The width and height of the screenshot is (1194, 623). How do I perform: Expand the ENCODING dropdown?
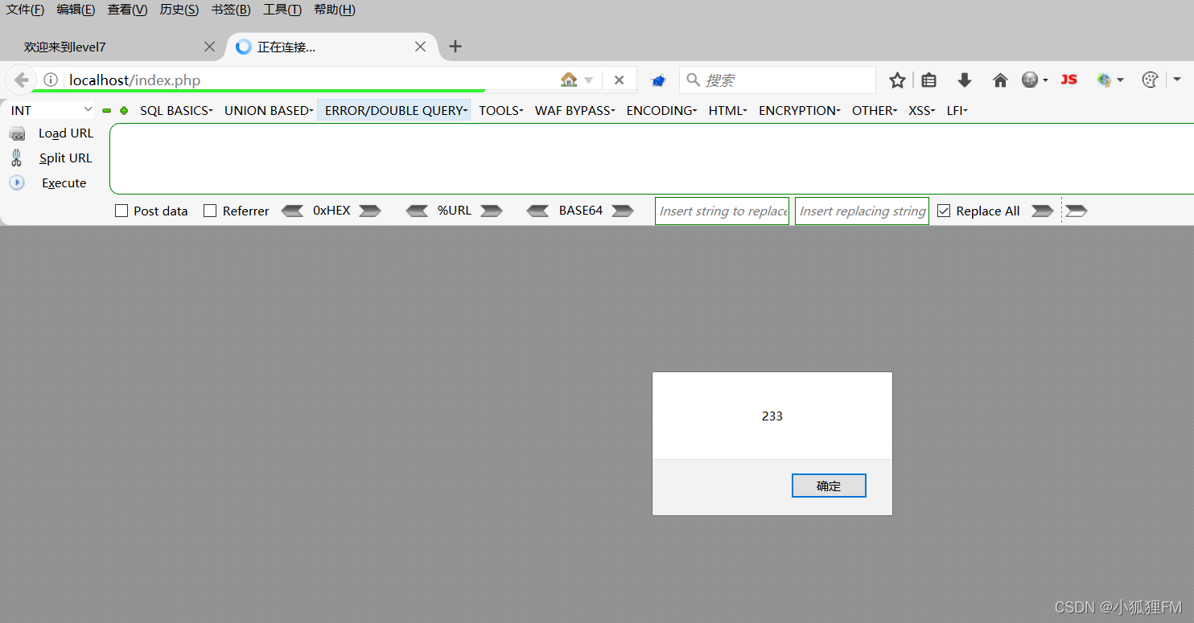(661, 111)
